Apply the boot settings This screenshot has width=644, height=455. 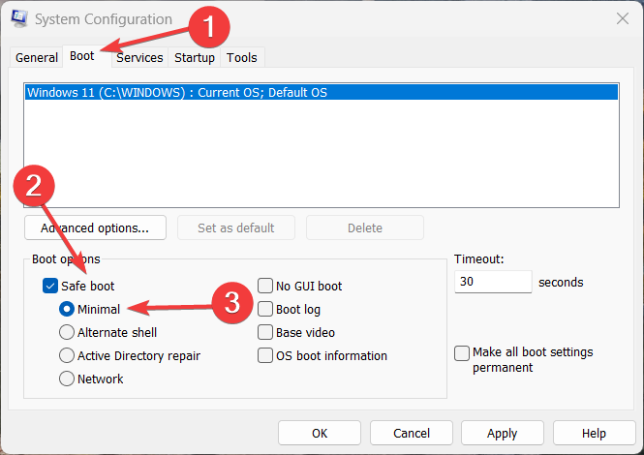pyautogui.click(x=503, y=433)
